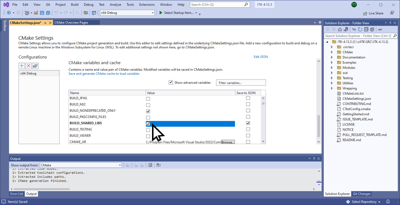
Task: Click Browse button for CMAKE_AR
Action: point(228,142)
